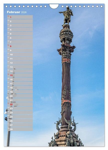Select the date row for day 19
108x150 pixels.
coord(20,92)
